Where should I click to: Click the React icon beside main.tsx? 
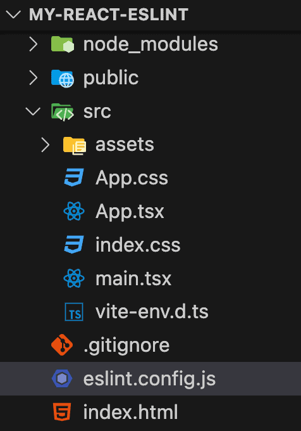[74, 278]
